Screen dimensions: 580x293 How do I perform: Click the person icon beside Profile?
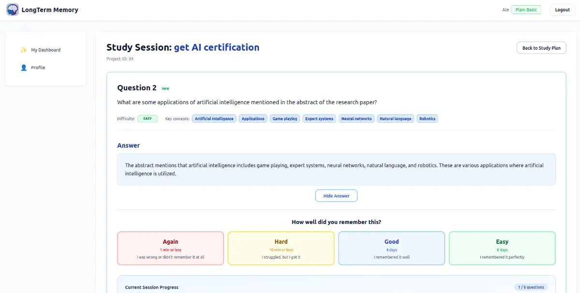pos(24,68)
